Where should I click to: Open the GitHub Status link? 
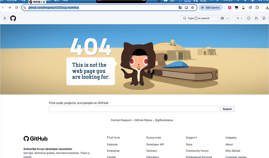click(x=143, y=120)
